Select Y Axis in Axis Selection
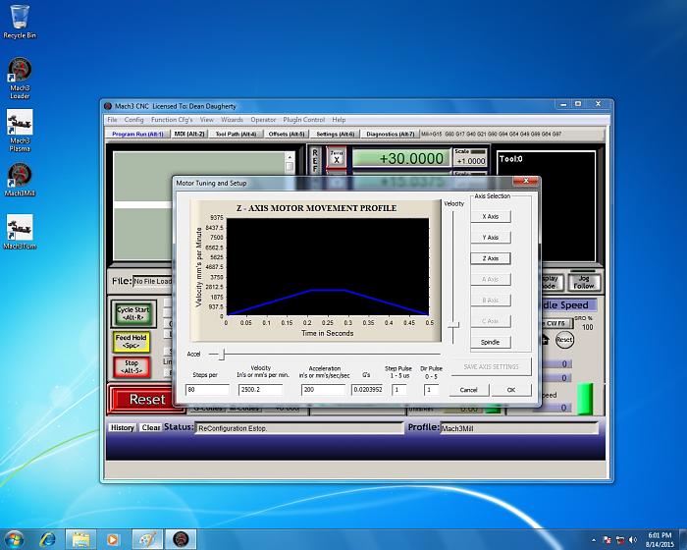 click(491, 238)
